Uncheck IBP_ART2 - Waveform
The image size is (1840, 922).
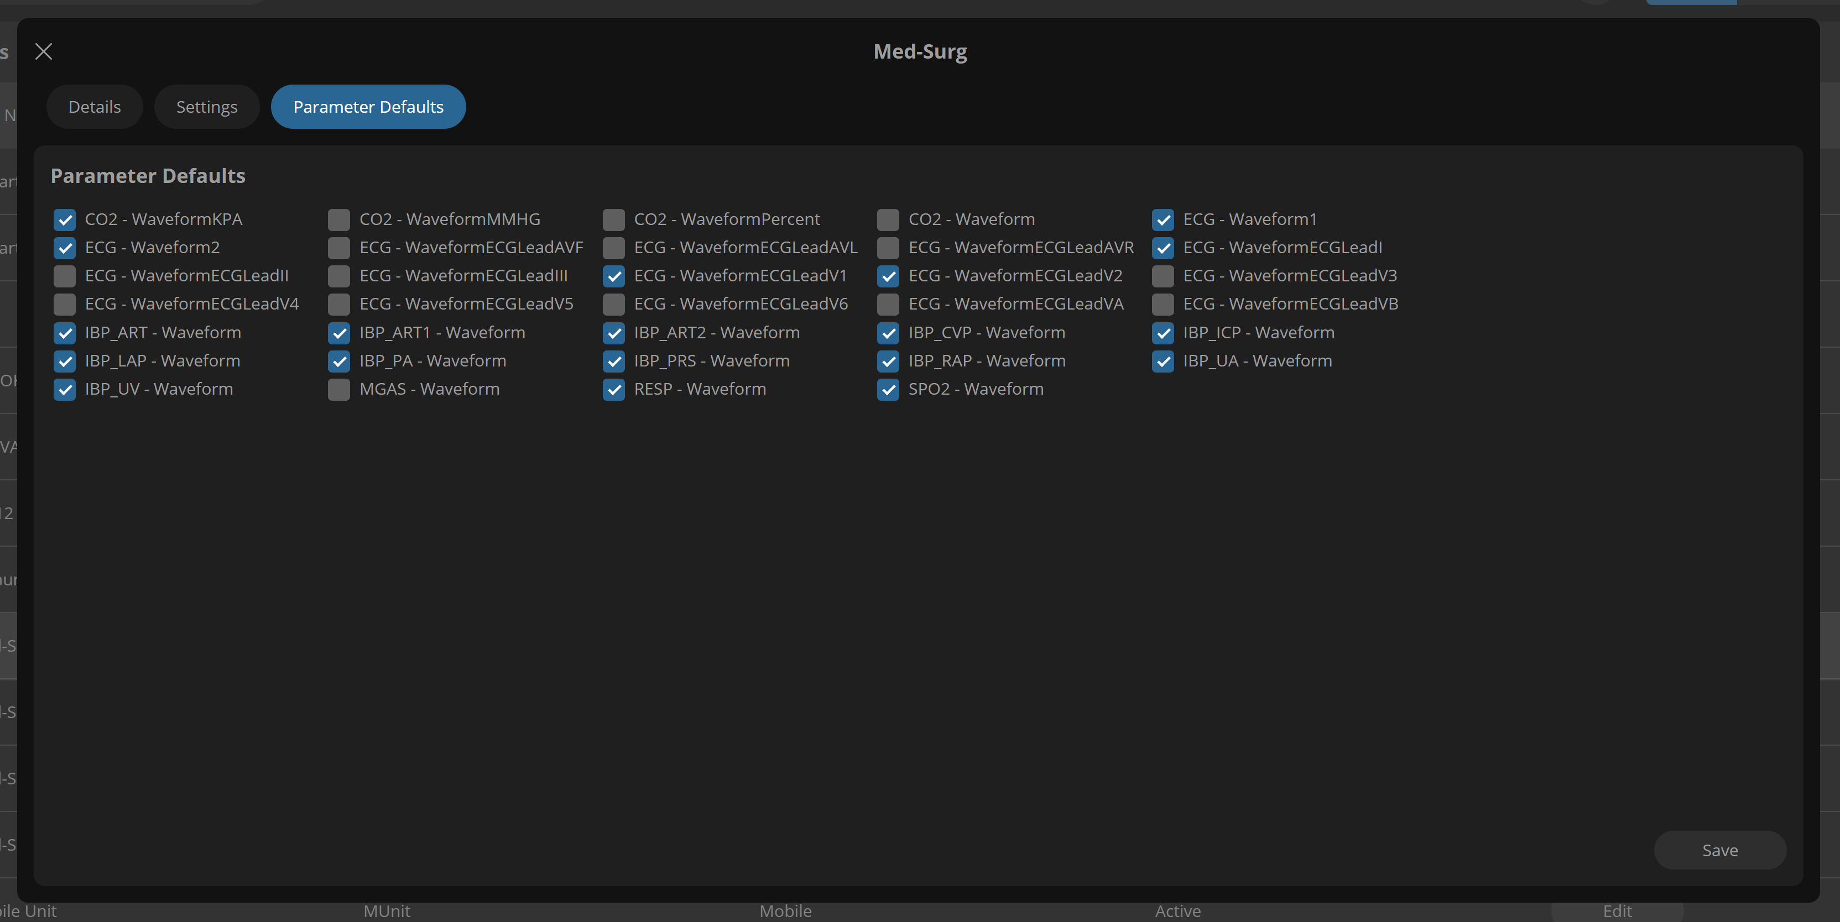(613, 333)
